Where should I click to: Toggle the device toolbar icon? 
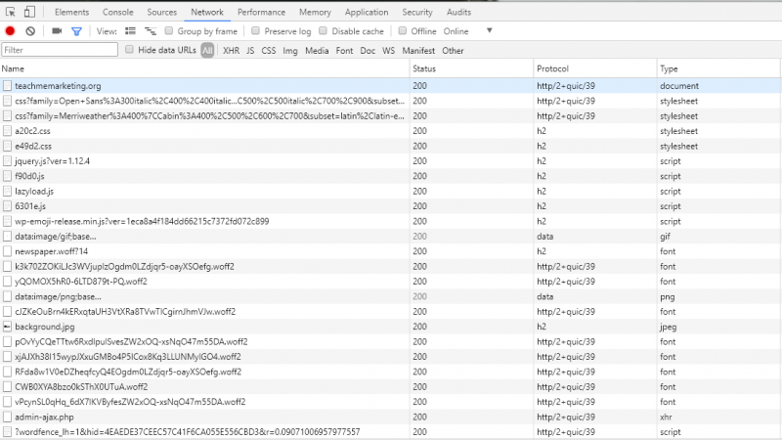30,12
